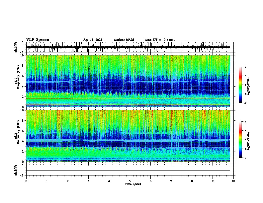Screen dimensions: 263x203
Task: Click time axis tick label '8'
Action: pos(192,181)
